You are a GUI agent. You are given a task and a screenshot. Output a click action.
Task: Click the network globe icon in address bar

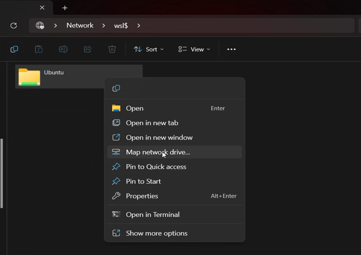click(40, 26)
